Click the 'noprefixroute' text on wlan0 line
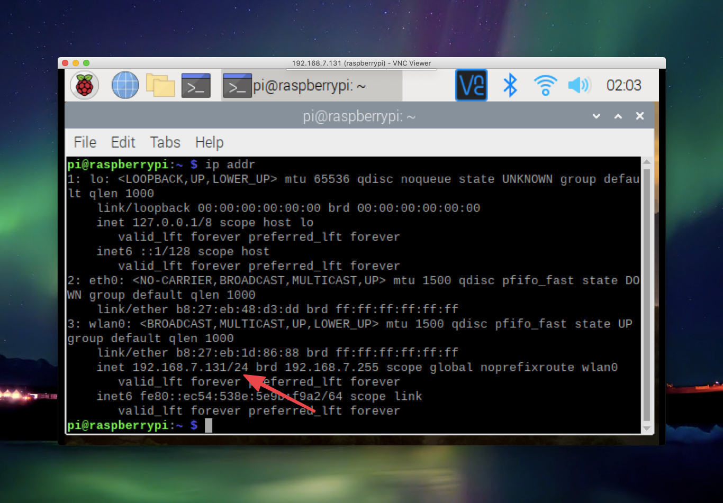Screen dimensions: 723x503 tap(527, 367)
